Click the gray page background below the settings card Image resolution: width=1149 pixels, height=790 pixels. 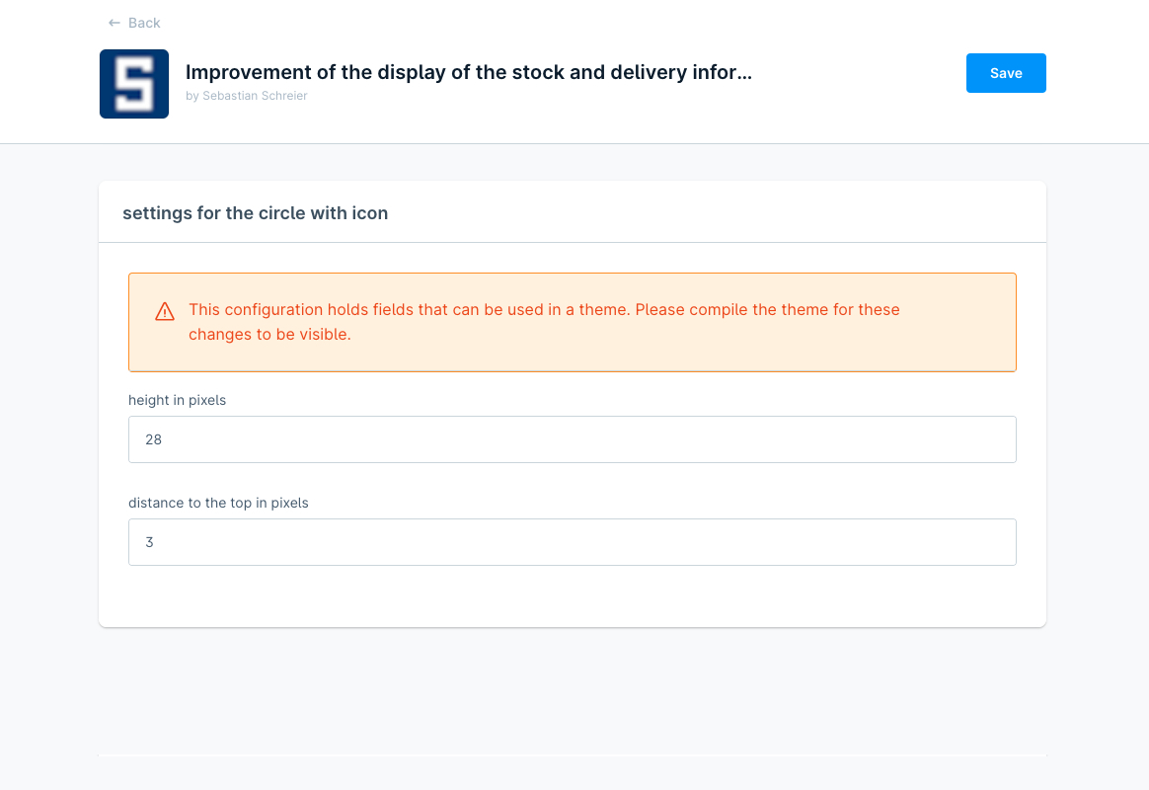573,691
